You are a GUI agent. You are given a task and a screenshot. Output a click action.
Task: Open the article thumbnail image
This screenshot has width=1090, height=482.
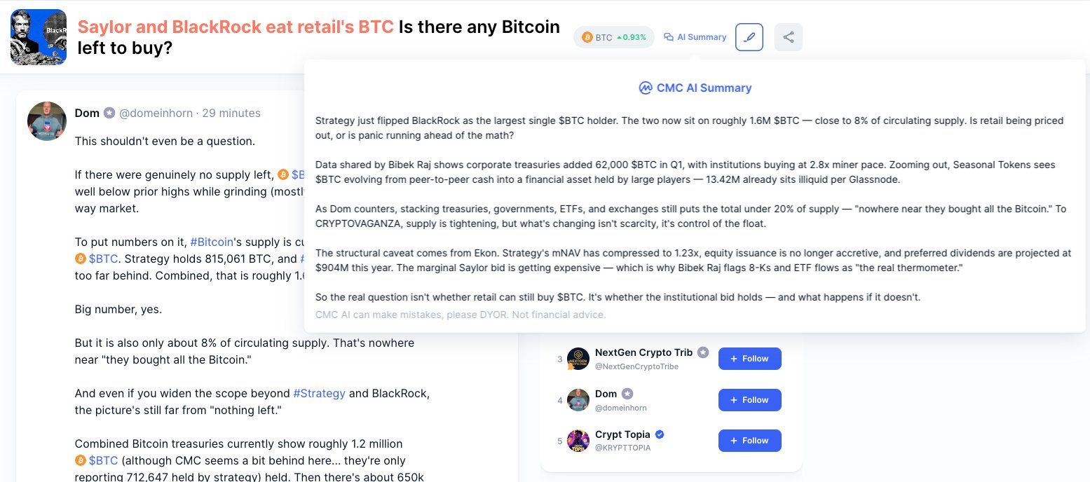39,37
